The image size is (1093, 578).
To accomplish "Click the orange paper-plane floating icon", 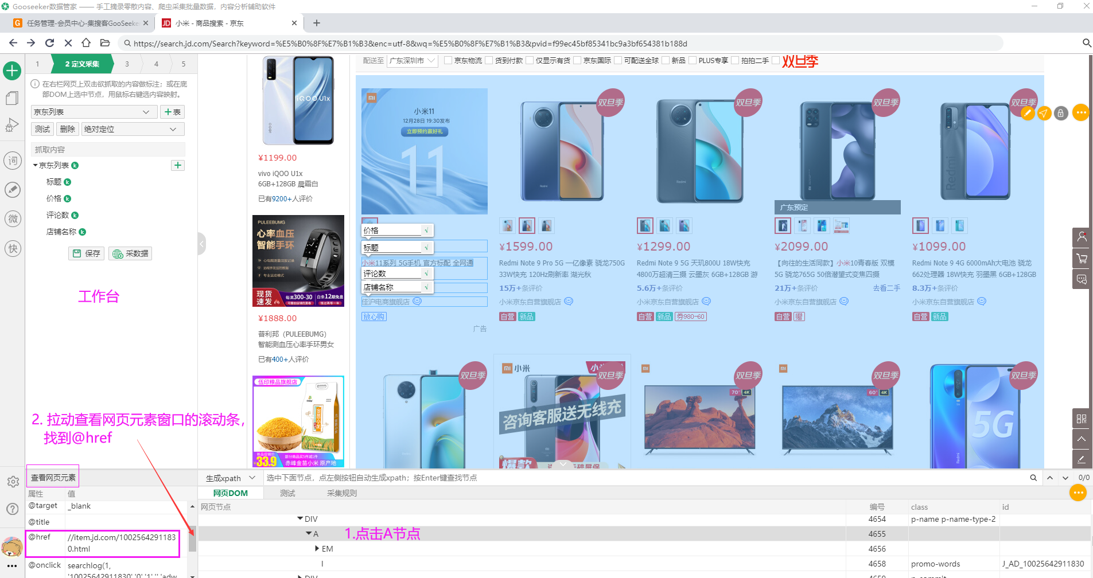I will pos(1044,114).
